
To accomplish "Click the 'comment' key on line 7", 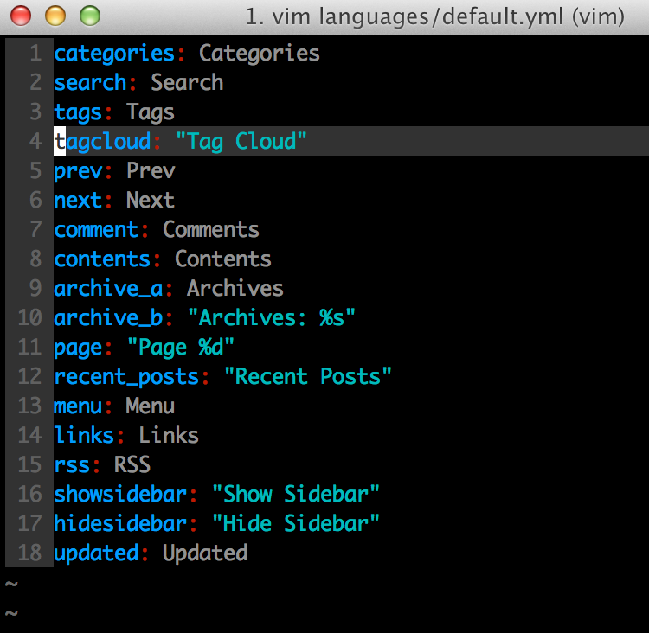I will pyautogui.click(x=96, y=230).
